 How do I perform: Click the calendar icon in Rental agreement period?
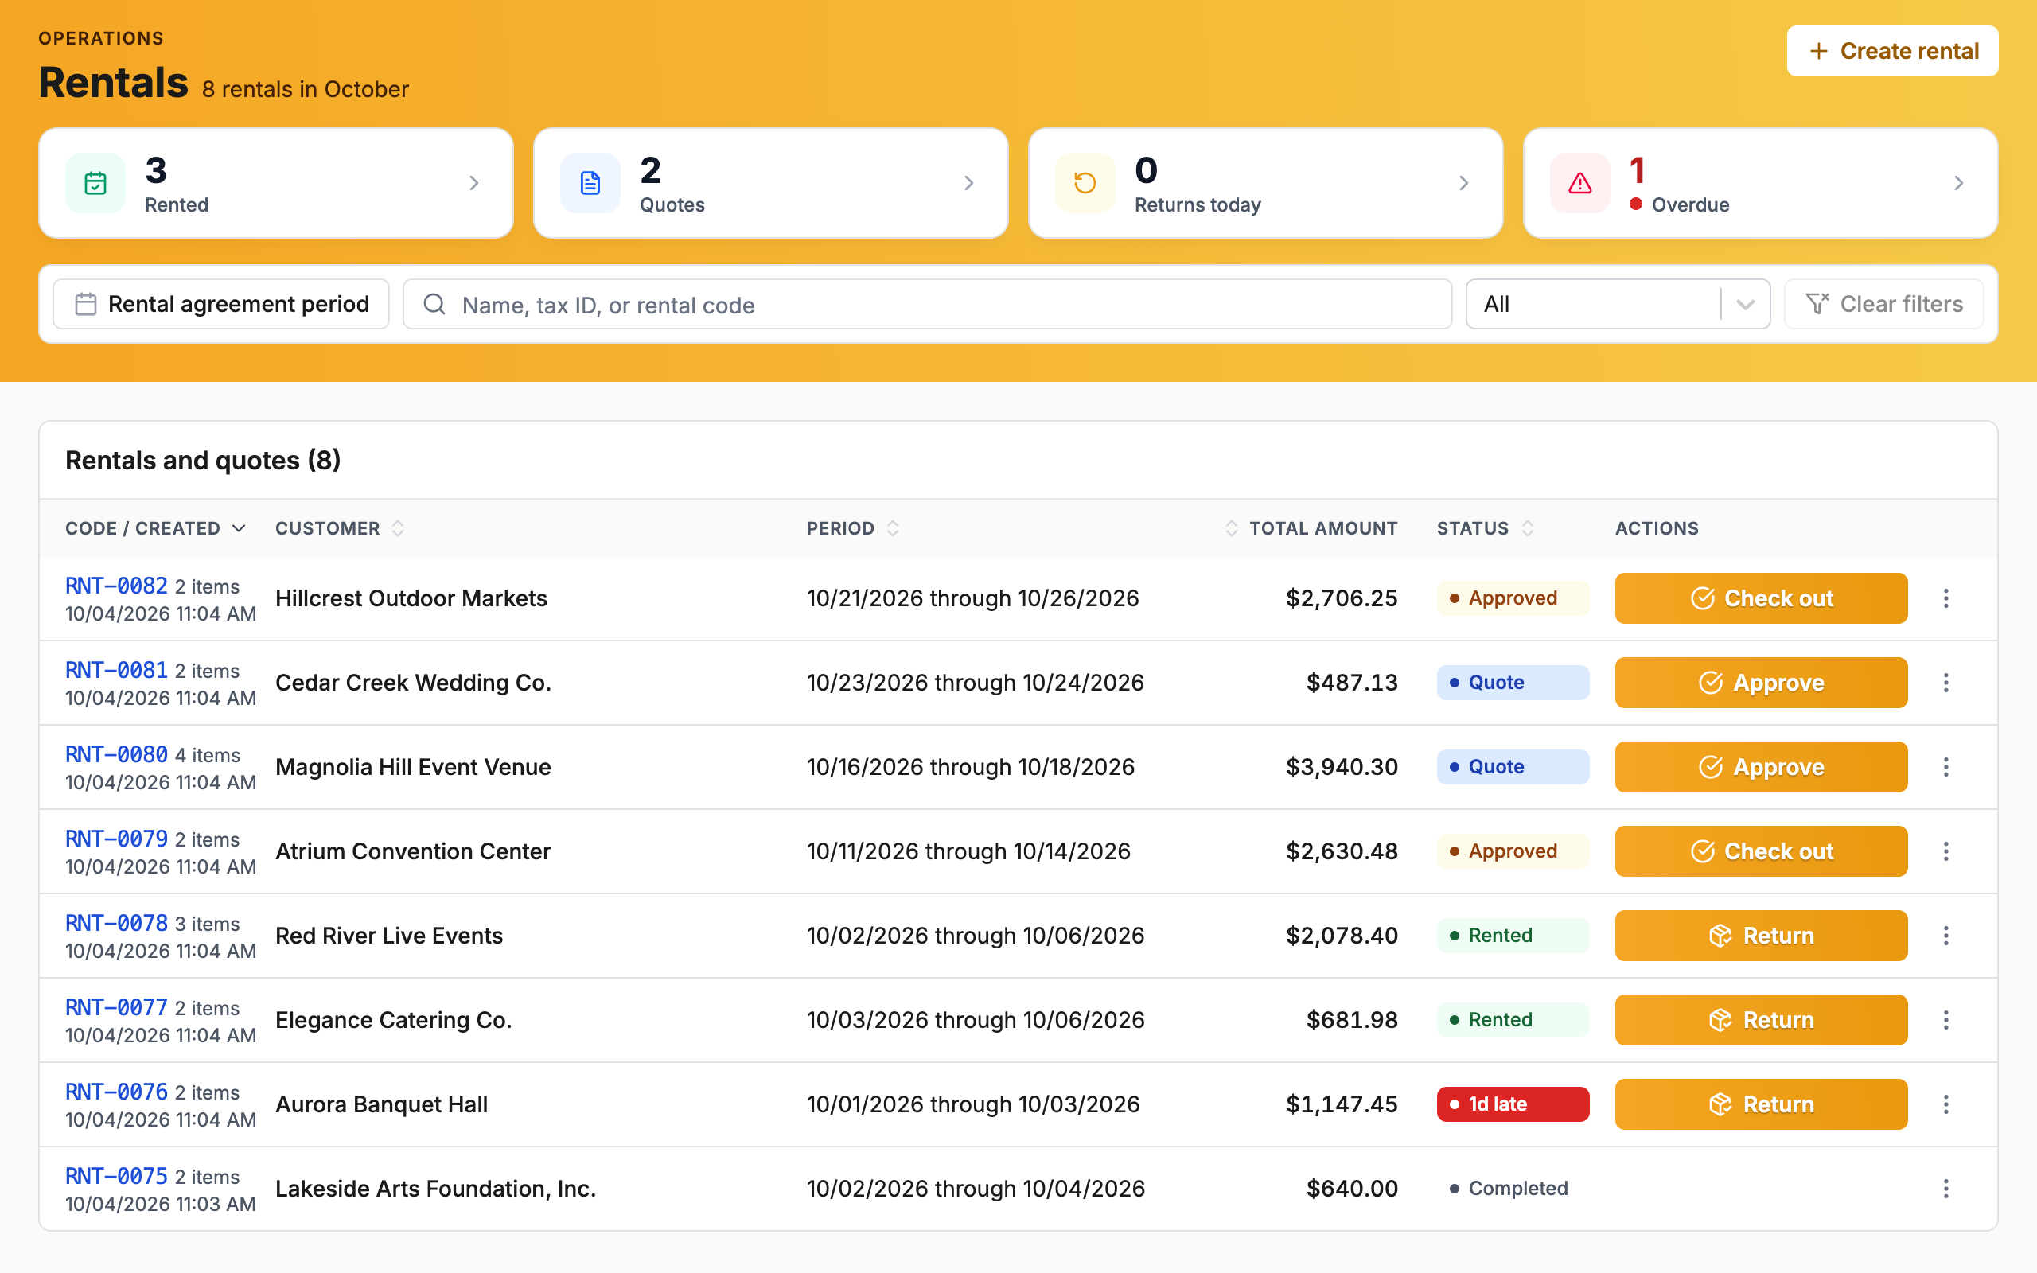tap(86, 304)
